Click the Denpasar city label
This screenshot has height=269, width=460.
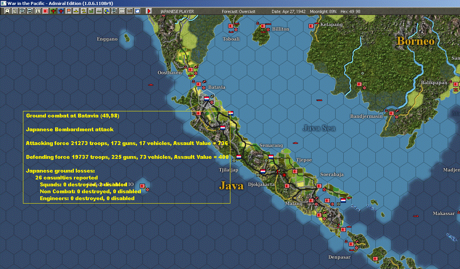tap(339, 257)
